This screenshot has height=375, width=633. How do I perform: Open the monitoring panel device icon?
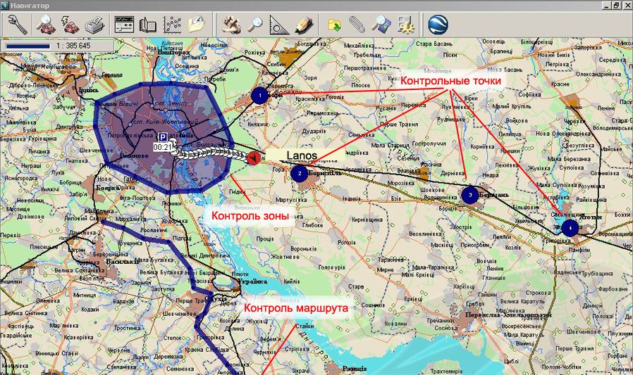point(124,25)
